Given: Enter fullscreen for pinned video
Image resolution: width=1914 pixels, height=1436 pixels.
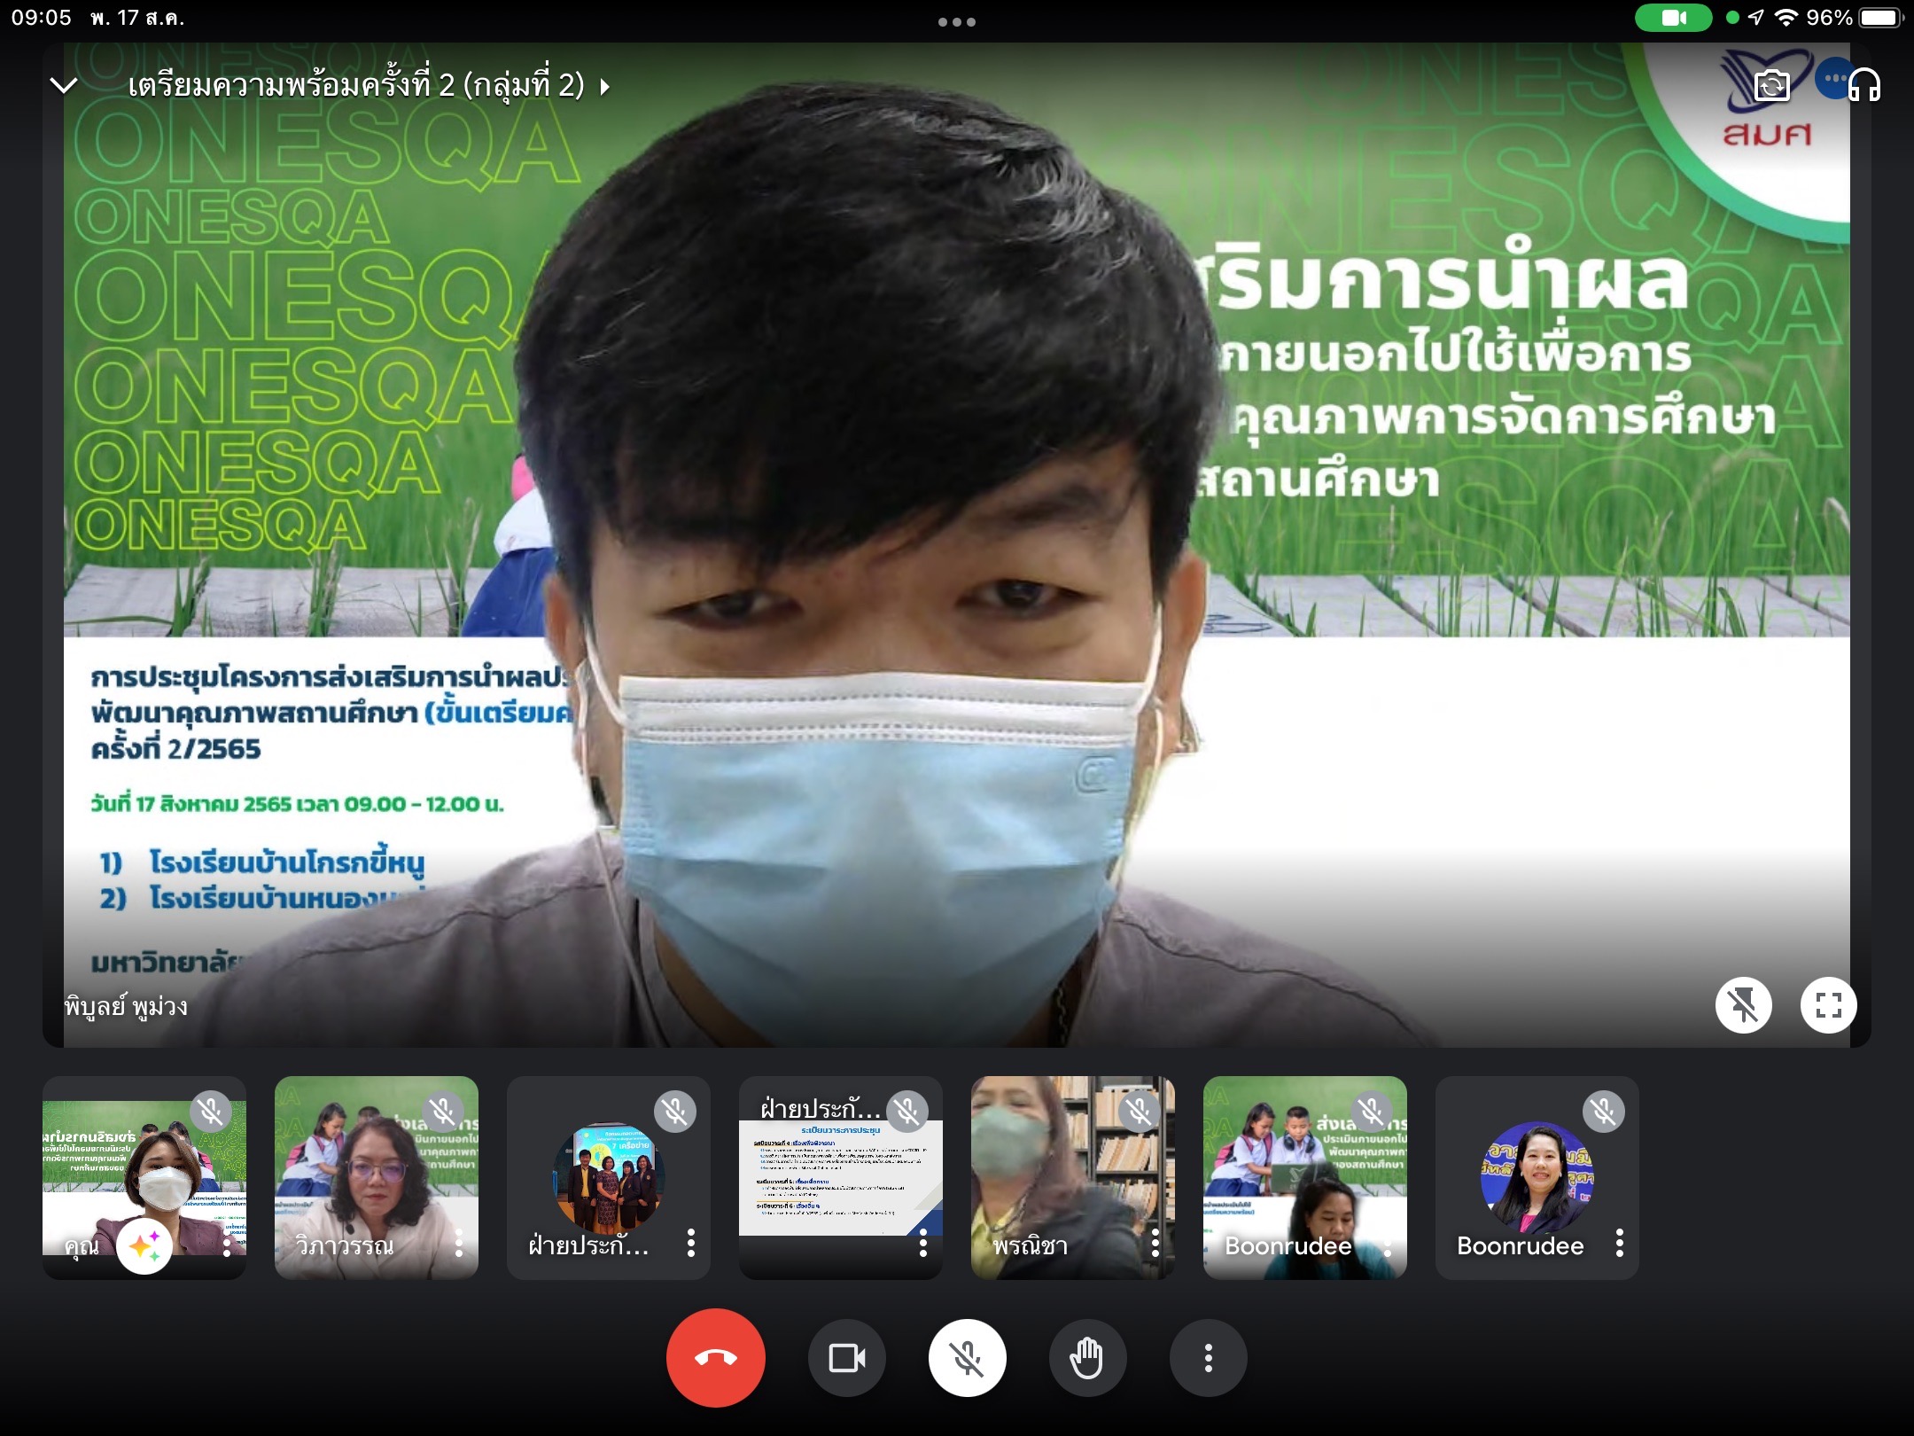Looking at the screenshot, I should pos(1828,1005).
